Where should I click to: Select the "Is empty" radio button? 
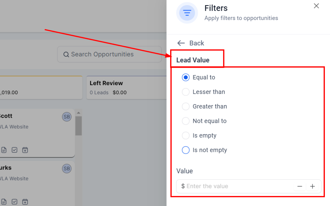[186, 135]
